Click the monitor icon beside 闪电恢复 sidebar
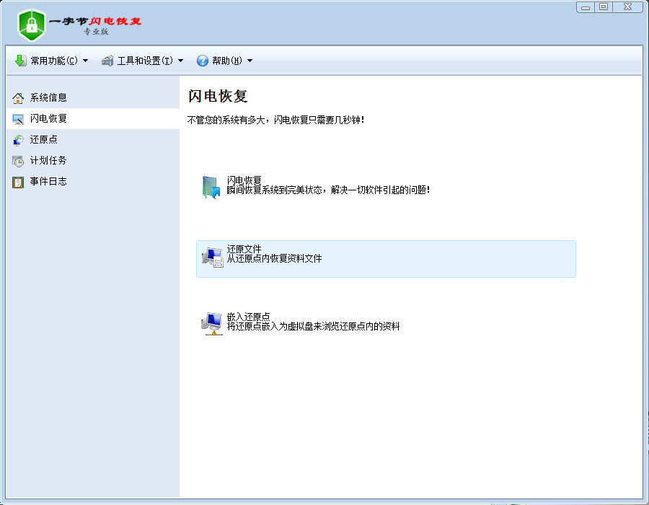This screenshot has height=505, width=649. tap(18, 119)
